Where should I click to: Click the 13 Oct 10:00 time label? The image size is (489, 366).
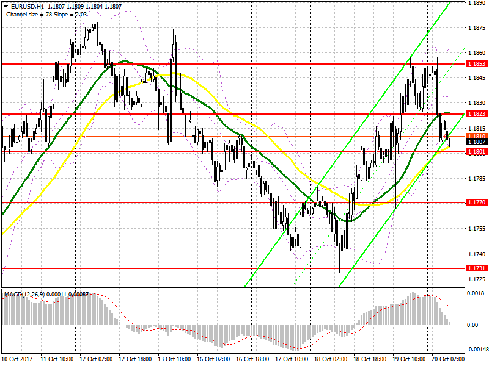[x=174, y=359]
